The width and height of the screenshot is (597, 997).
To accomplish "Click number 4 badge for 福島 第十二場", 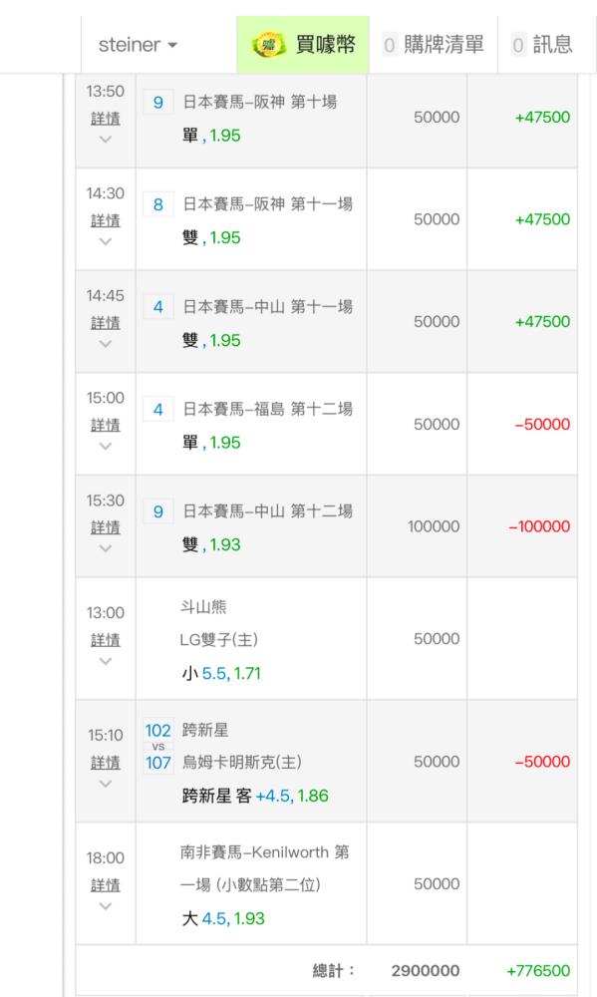I will [x=158, y=410].
